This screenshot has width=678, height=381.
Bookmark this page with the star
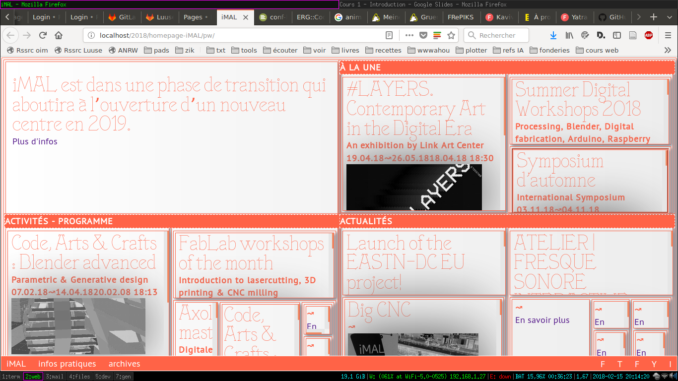click(451, 35)
